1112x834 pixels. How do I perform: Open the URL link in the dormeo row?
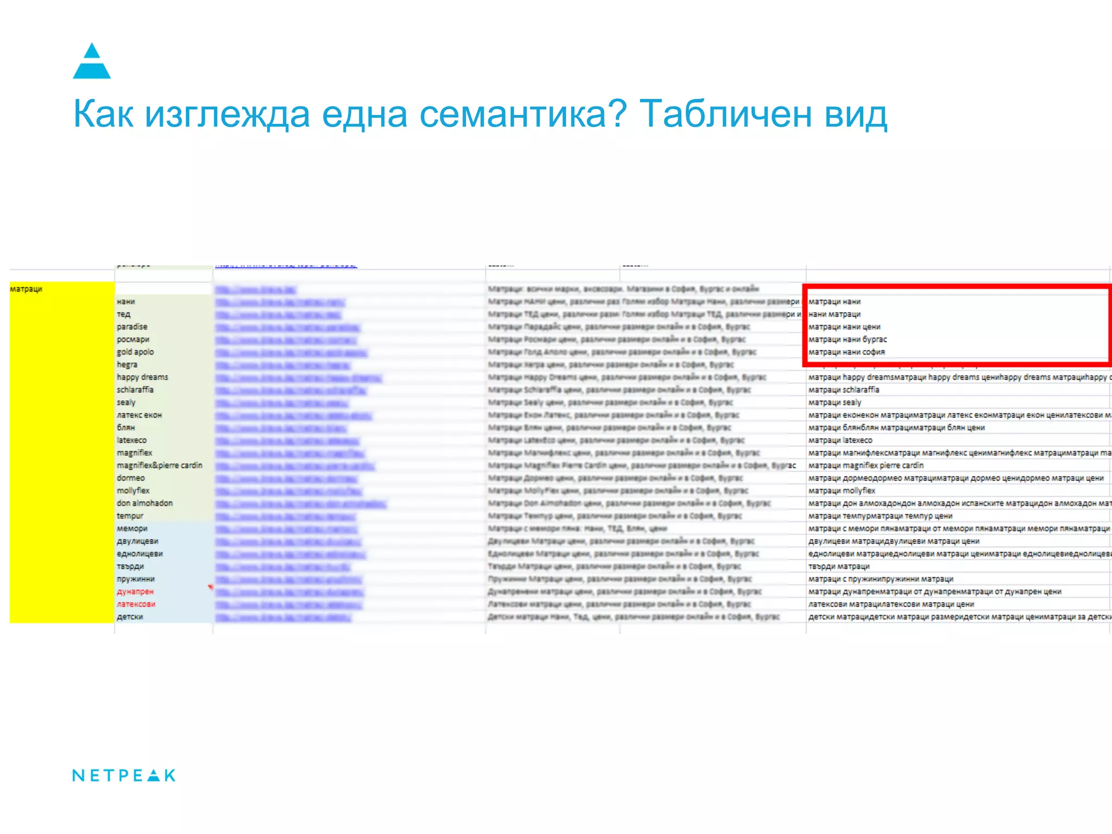coord(286,478)
